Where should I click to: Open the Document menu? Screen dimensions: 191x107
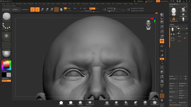pos(19,4)
